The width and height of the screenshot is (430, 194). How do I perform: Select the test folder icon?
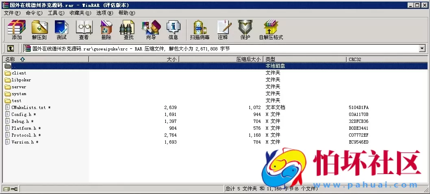tap(8, 100)
